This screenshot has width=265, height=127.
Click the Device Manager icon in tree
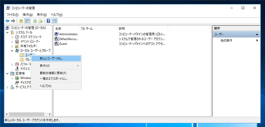pyautogui.click(x=17, y=69)
